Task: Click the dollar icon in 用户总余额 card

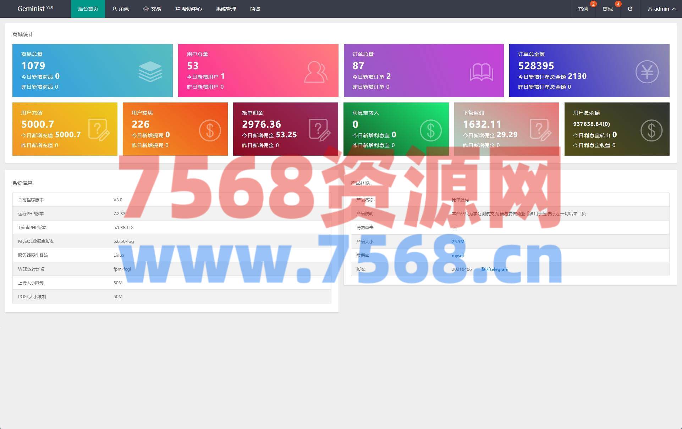Action: pyautogui.click(x=651, y=130)
